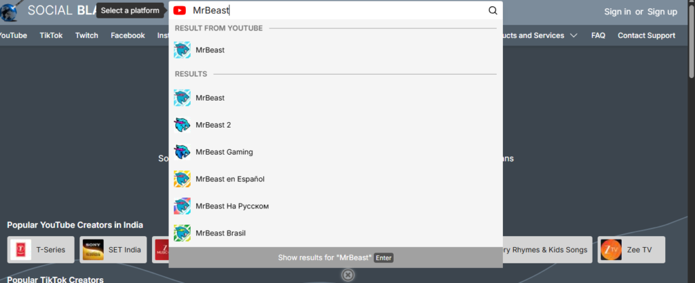Click the SET India channel logo
Screen dimensions: 695x283
[93, 250]
